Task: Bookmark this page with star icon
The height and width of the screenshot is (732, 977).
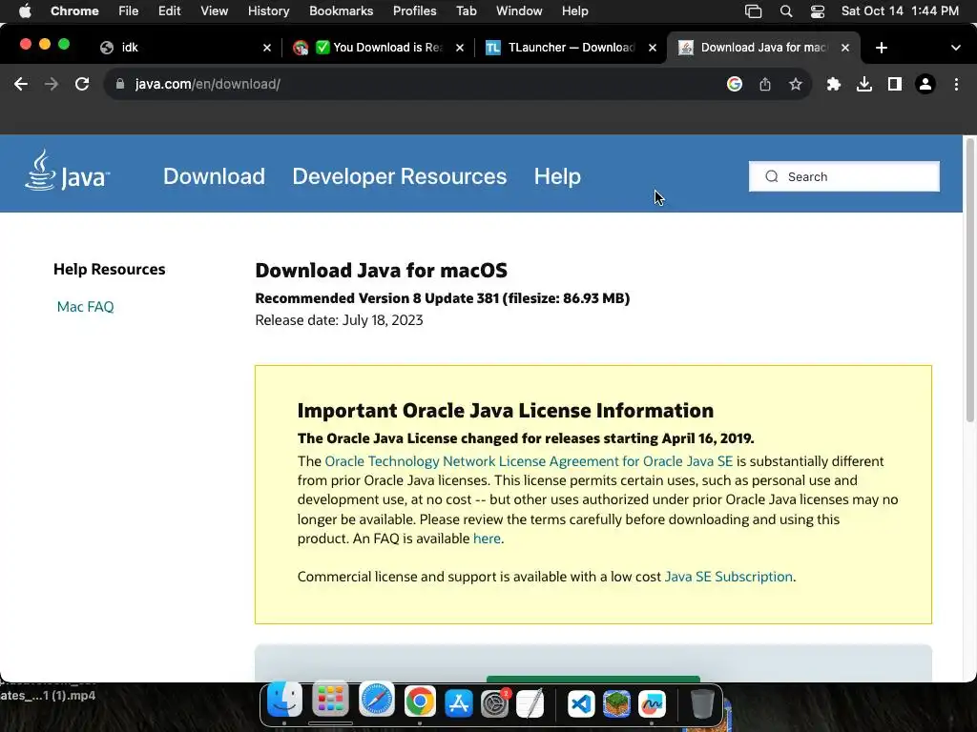Action: pos(796,84)
